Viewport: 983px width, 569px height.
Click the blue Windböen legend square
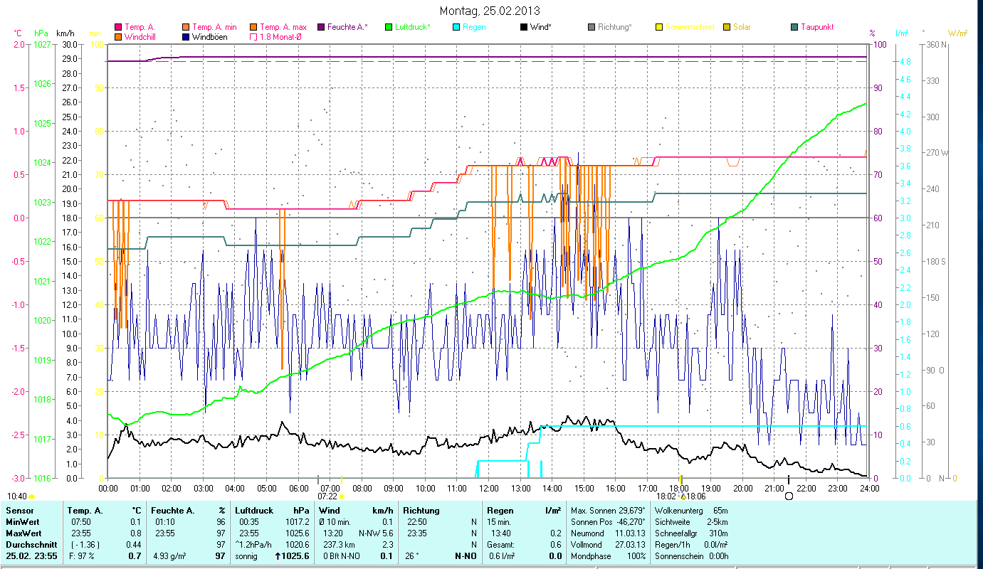pos(186,37)
